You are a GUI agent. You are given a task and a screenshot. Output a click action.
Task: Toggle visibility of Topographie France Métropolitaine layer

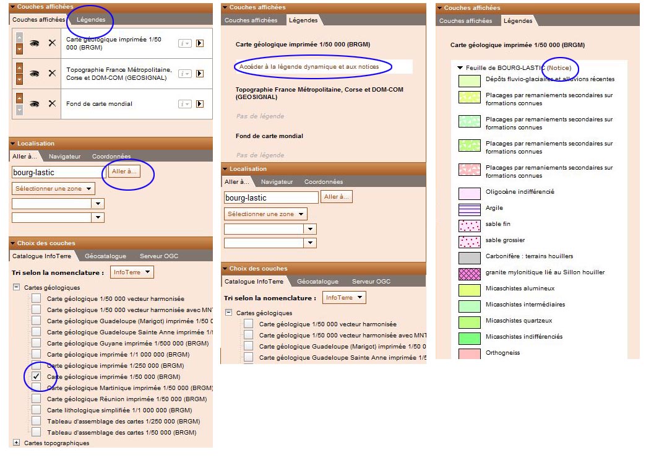(x=35, y=73)
